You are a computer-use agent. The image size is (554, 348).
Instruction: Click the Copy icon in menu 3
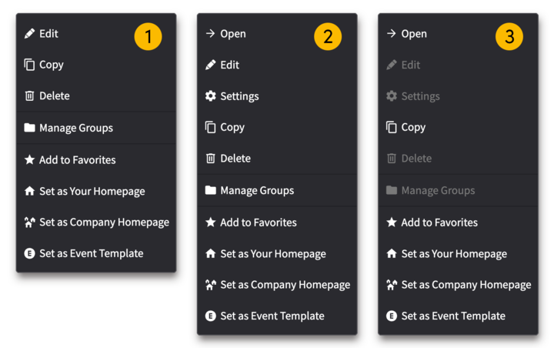[x=391, y=127]
